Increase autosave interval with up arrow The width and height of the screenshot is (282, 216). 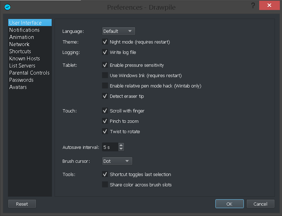pos(121,145)
